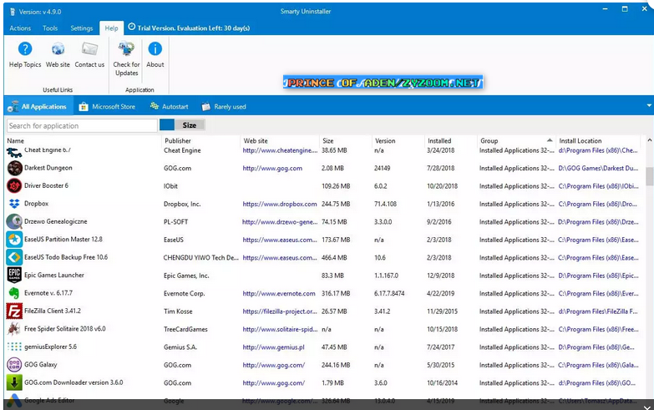Select the 109.26 MB size cell
The image size is (654, 410).
click(336, 186)
